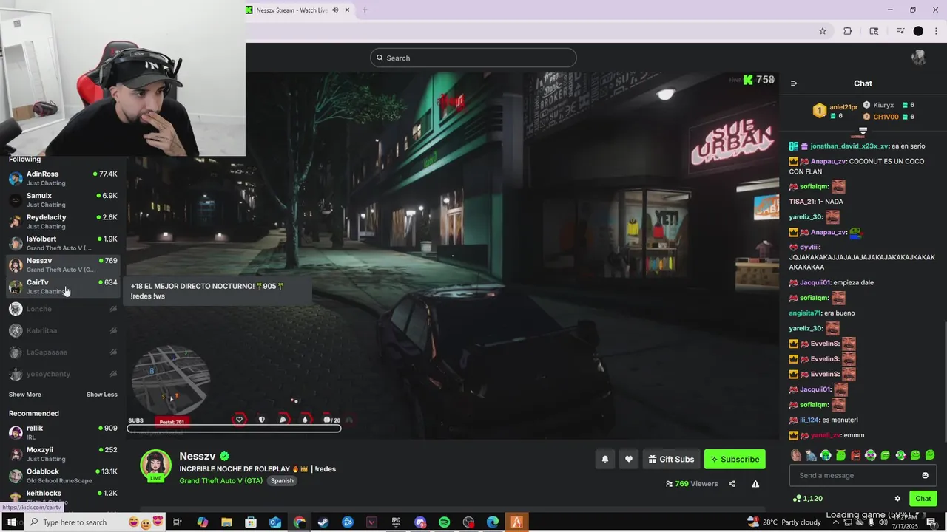Open the recommended keithlocks channel
This screenshot has width=947, height=532.
coord(63,497)
